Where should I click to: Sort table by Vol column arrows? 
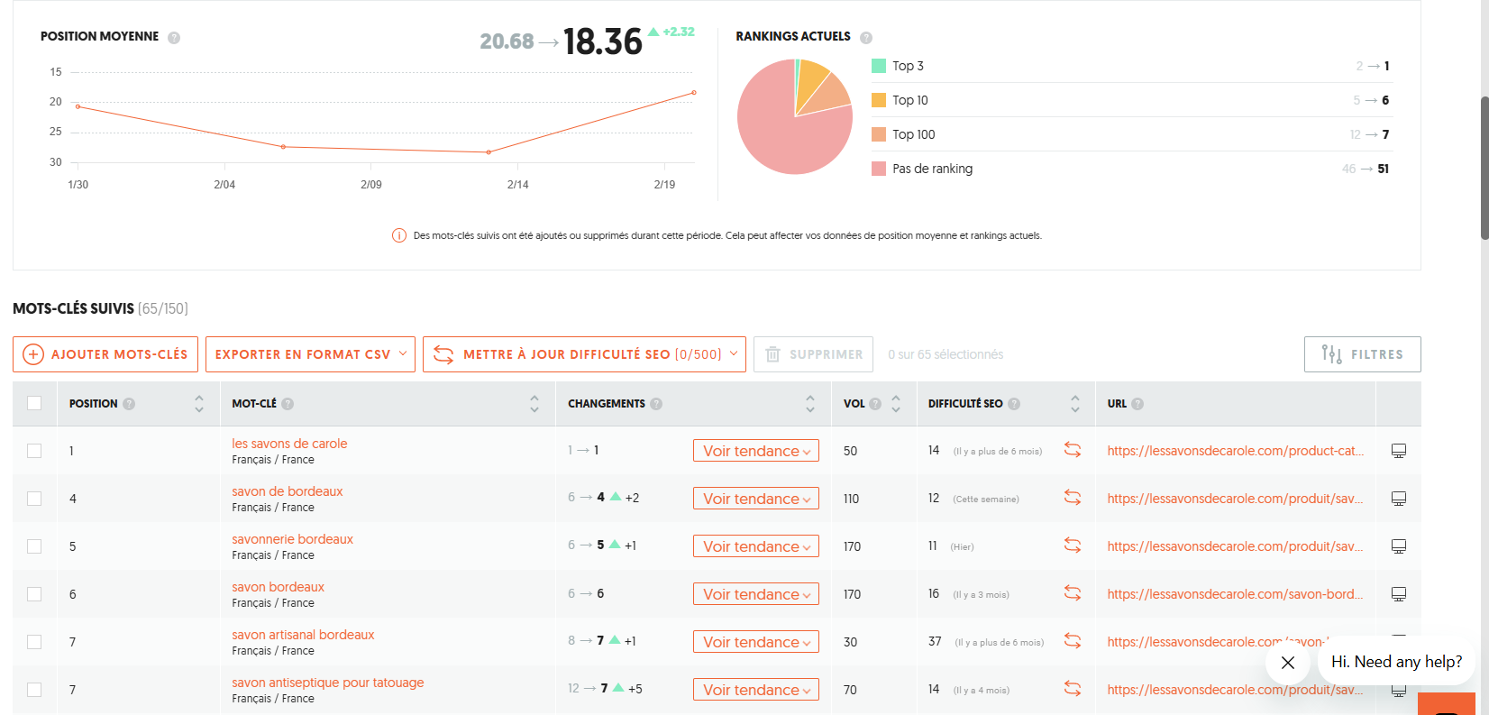click(x=896, y=404)
